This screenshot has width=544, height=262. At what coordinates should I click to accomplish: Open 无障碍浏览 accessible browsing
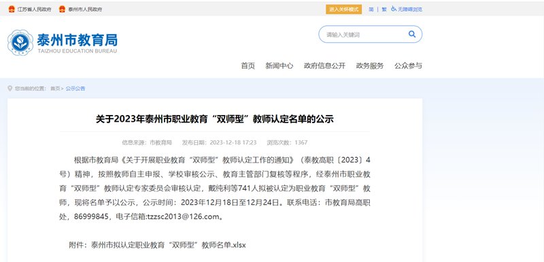click(410, 10)
